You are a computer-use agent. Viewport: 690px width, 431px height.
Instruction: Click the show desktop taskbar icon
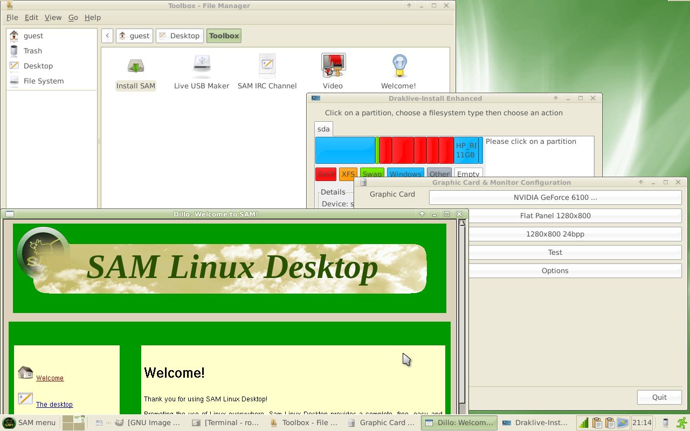click(x=99, y=423)
